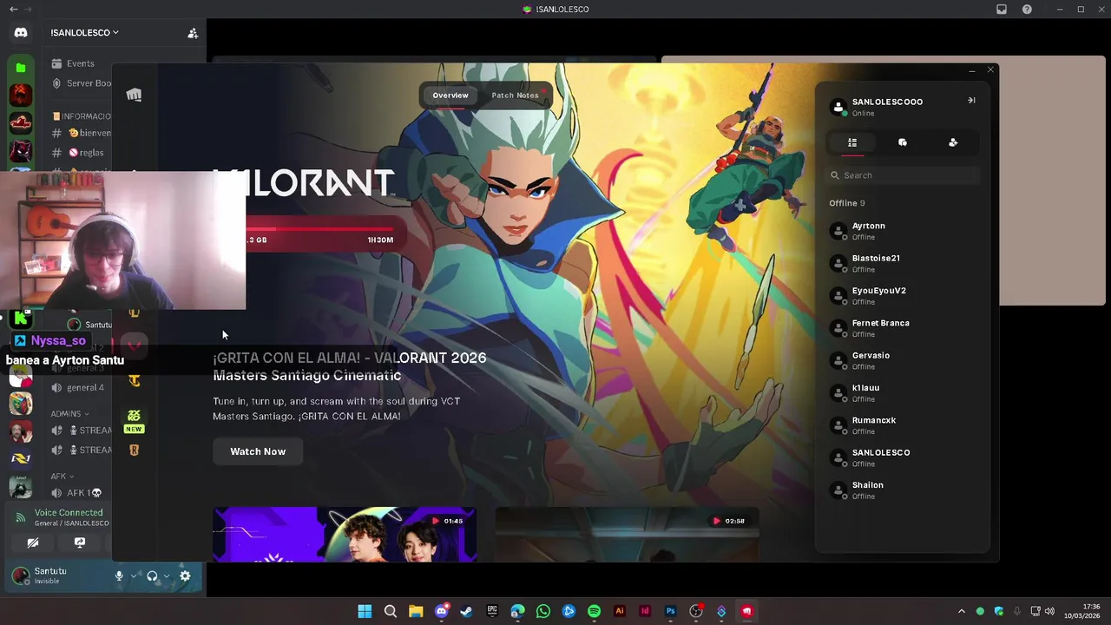This screenshot has height=625, width=1111.
Task: Open Steam from the taskbar
Action: [x=467, y=611]
